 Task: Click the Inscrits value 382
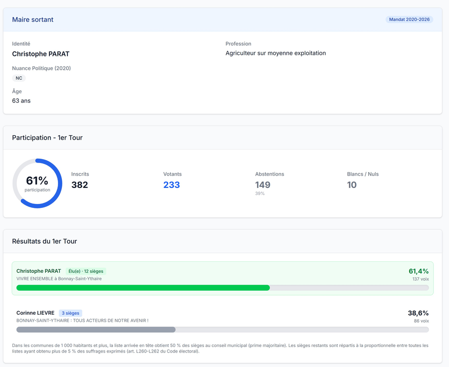(x=80, y=185)
